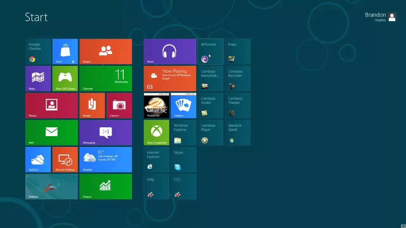Open the Finance tile
The width and height of the screenshot is (406, 228).
click(106, 187)
